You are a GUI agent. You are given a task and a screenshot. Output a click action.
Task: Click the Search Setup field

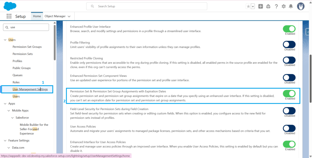(147, 6)
